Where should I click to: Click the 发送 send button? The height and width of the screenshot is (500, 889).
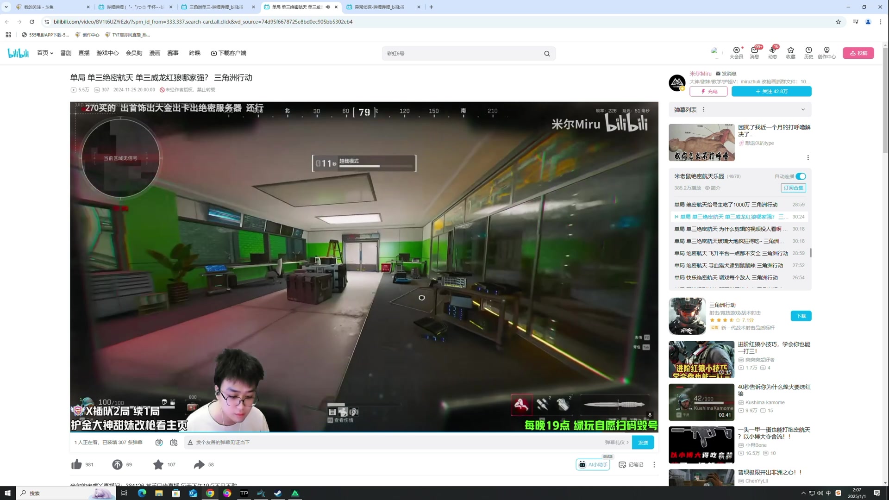(643, 443)
